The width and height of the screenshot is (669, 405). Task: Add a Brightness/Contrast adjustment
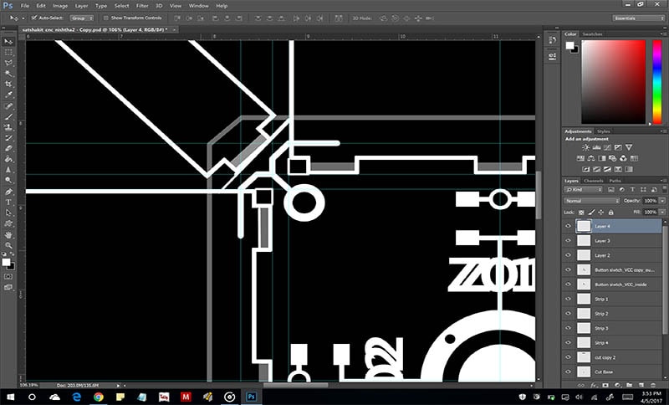[x=586, y=147]
